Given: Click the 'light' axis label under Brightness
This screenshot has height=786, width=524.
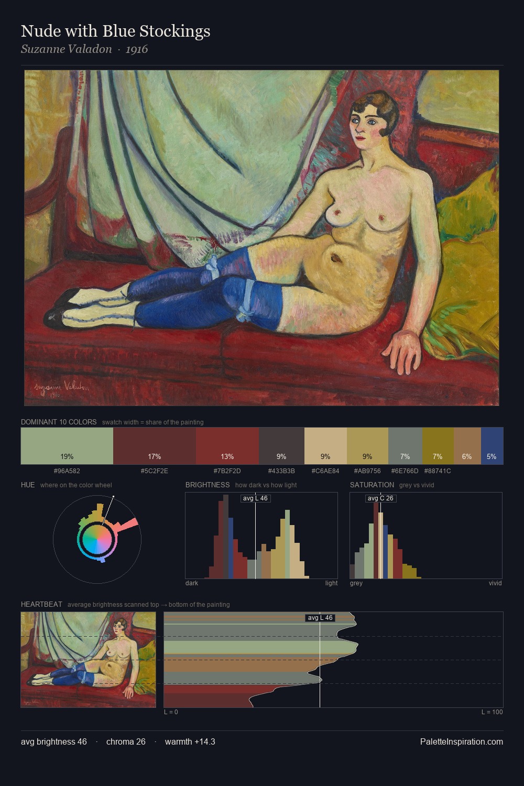Looking at the screenshot, I should [332, 583].
